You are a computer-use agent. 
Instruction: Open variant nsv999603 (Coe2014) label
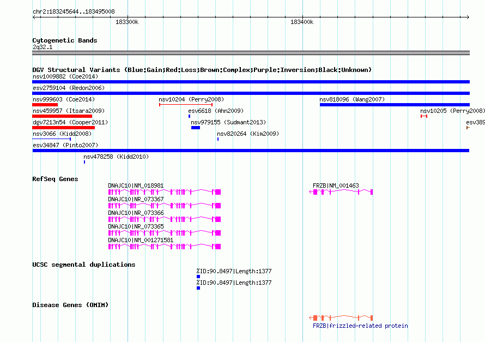pos(64,99)
